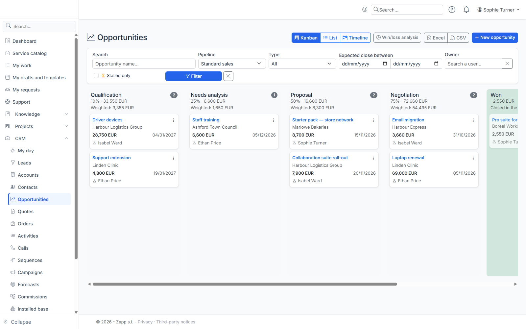
Task: Expand the Projects menu chevron
Action: click(66, 126)
